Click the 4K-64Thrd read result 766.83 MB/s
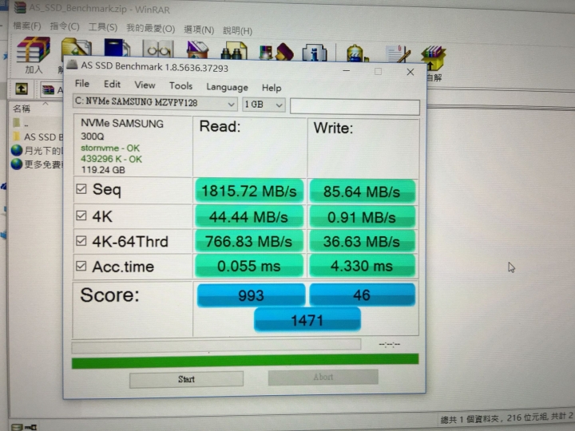Viewport: 575px width, 431px height. coord(249,242)
